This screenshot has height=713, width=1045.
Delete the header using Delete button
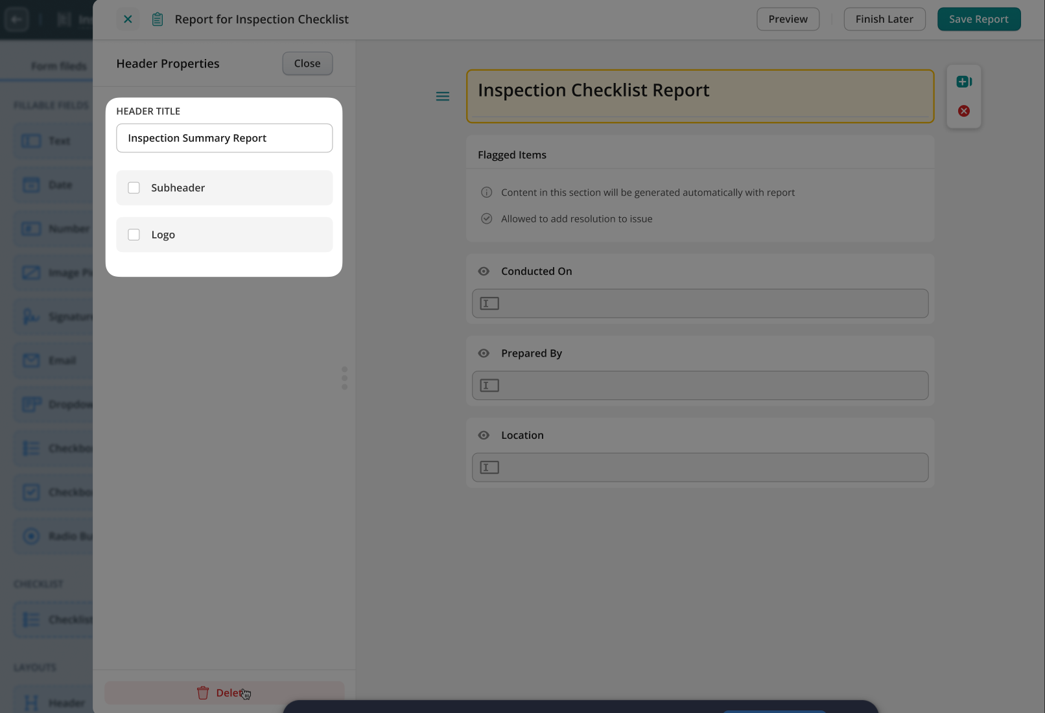[x=224, y=693]
